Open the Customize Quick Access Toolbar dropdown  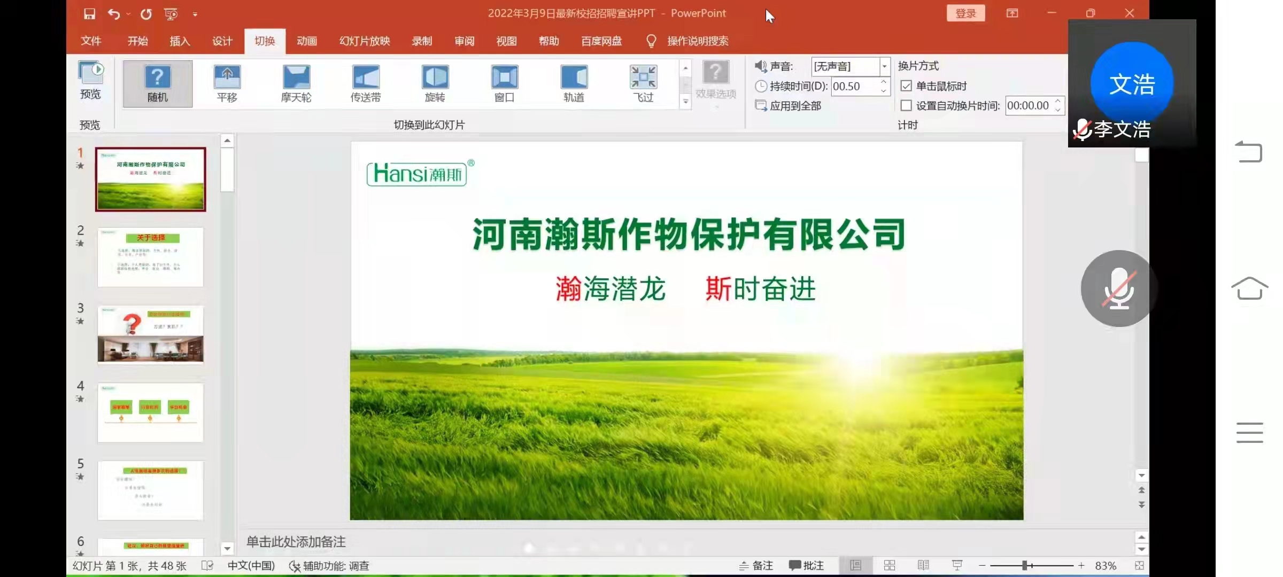coord(195,14)
